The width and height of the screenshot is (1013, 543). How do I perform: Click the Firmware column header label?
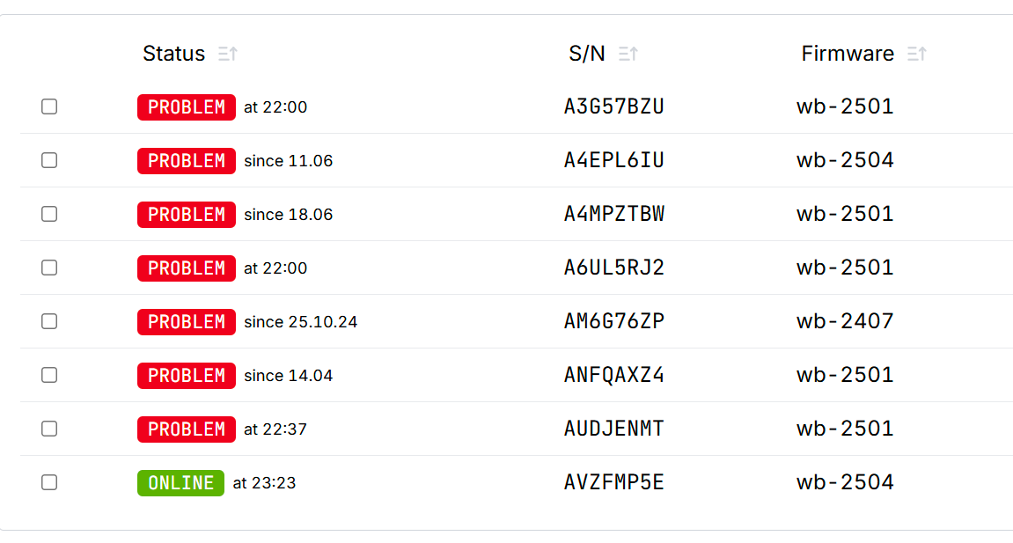[x=848, y=54]
